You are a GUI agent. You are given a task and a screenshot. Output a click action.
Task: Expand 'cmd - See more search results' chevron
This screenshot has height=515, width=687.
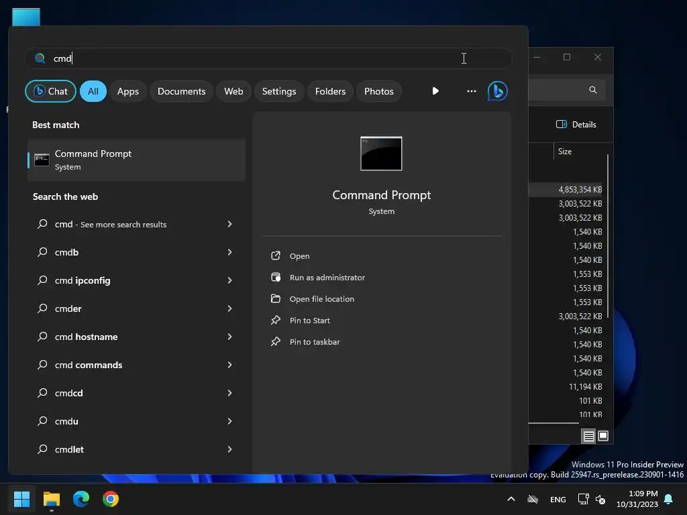(229, 224)
